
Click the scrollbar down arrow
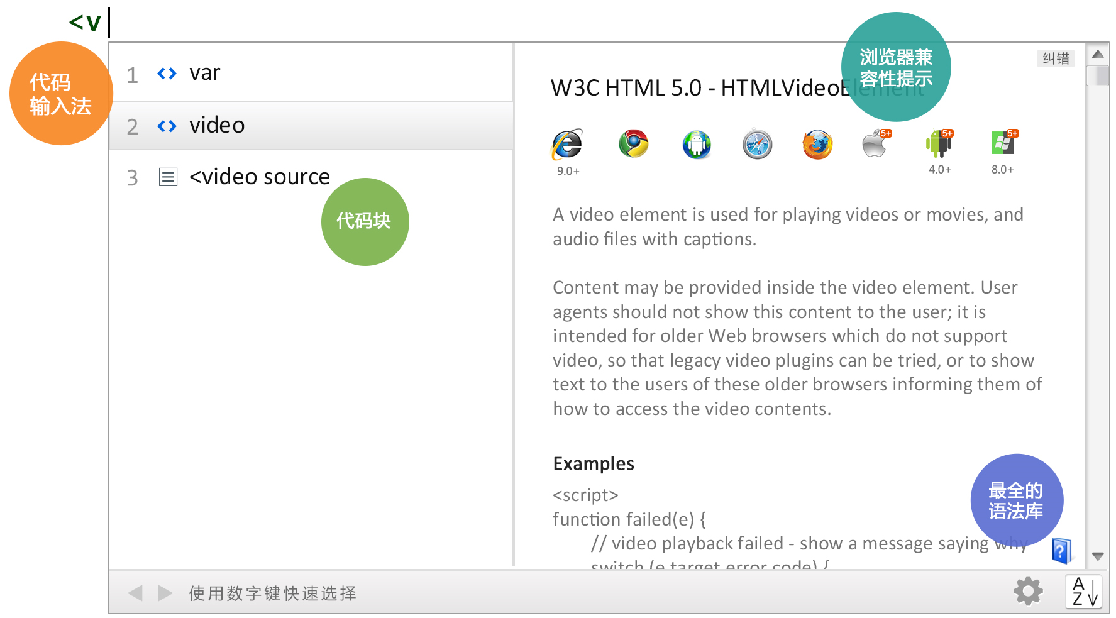tap(1098, 556)
